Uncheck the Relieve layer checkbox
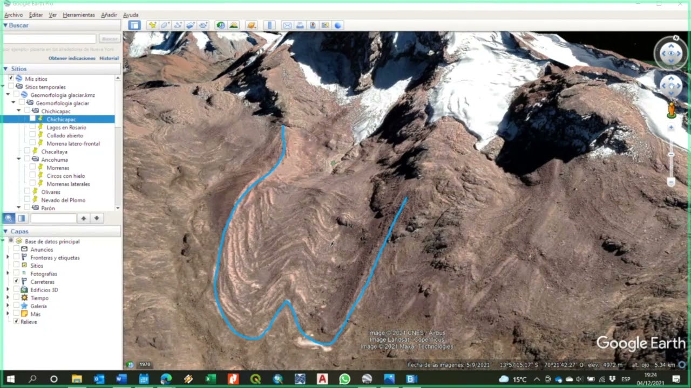This screenshot has width=691, height=388. [x=16, y=322]
